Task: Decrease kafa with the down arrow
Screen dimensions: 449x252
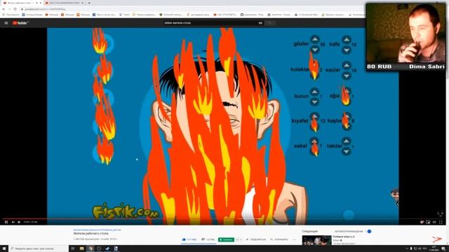Action: click(347, 50)
